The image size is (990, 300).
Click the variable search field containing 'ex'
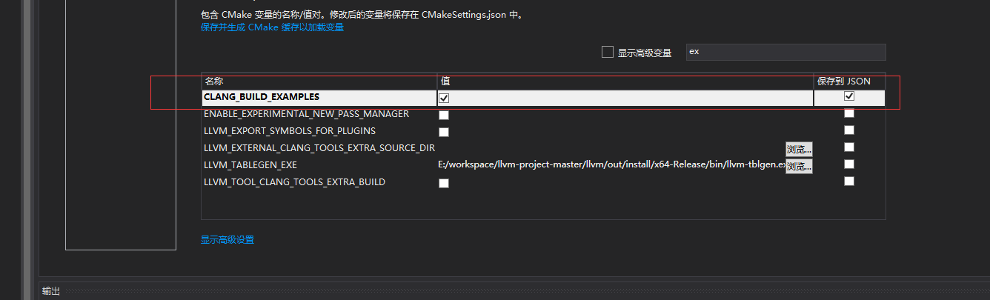click(786, 52)
